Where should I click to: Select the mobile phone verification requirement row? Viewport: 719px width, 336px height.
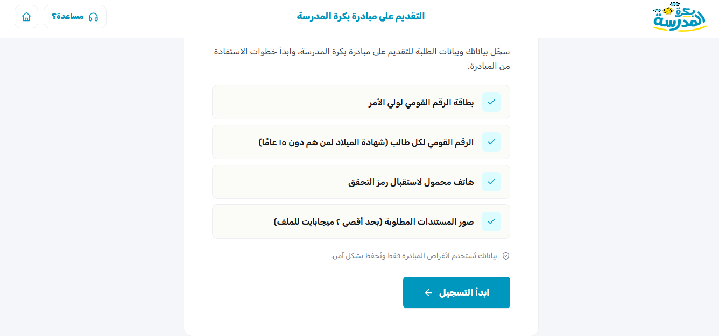point(361,182)
